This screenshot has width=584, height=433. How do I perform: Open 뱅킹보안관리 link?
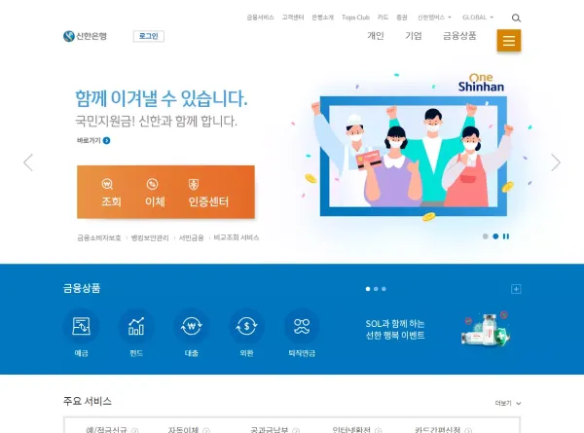tap(150, 237)
